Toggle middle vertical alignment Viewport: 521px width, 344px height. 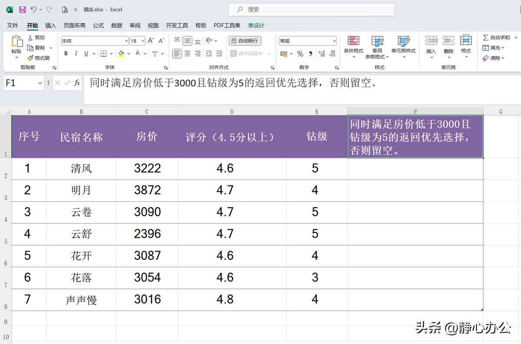[187, 41]
